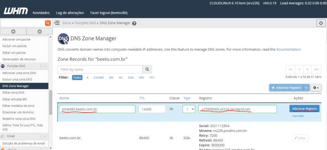This screenshot has height=150, width=327.
Task: Click Editar button for SOA record
Action: click(x=300, y=138)
